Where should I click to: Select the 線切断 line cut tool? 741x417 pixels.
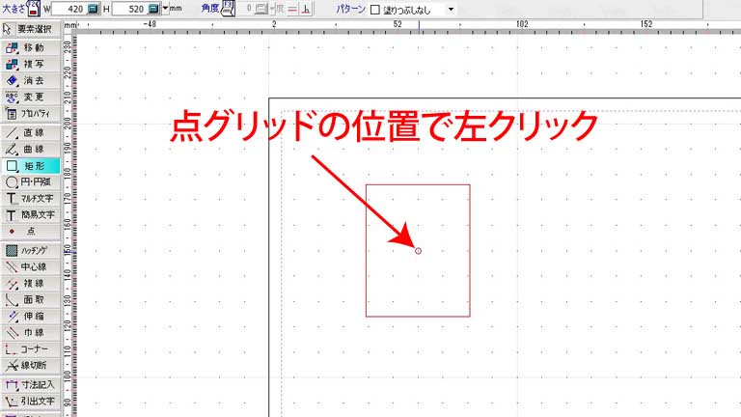(31, 366)
